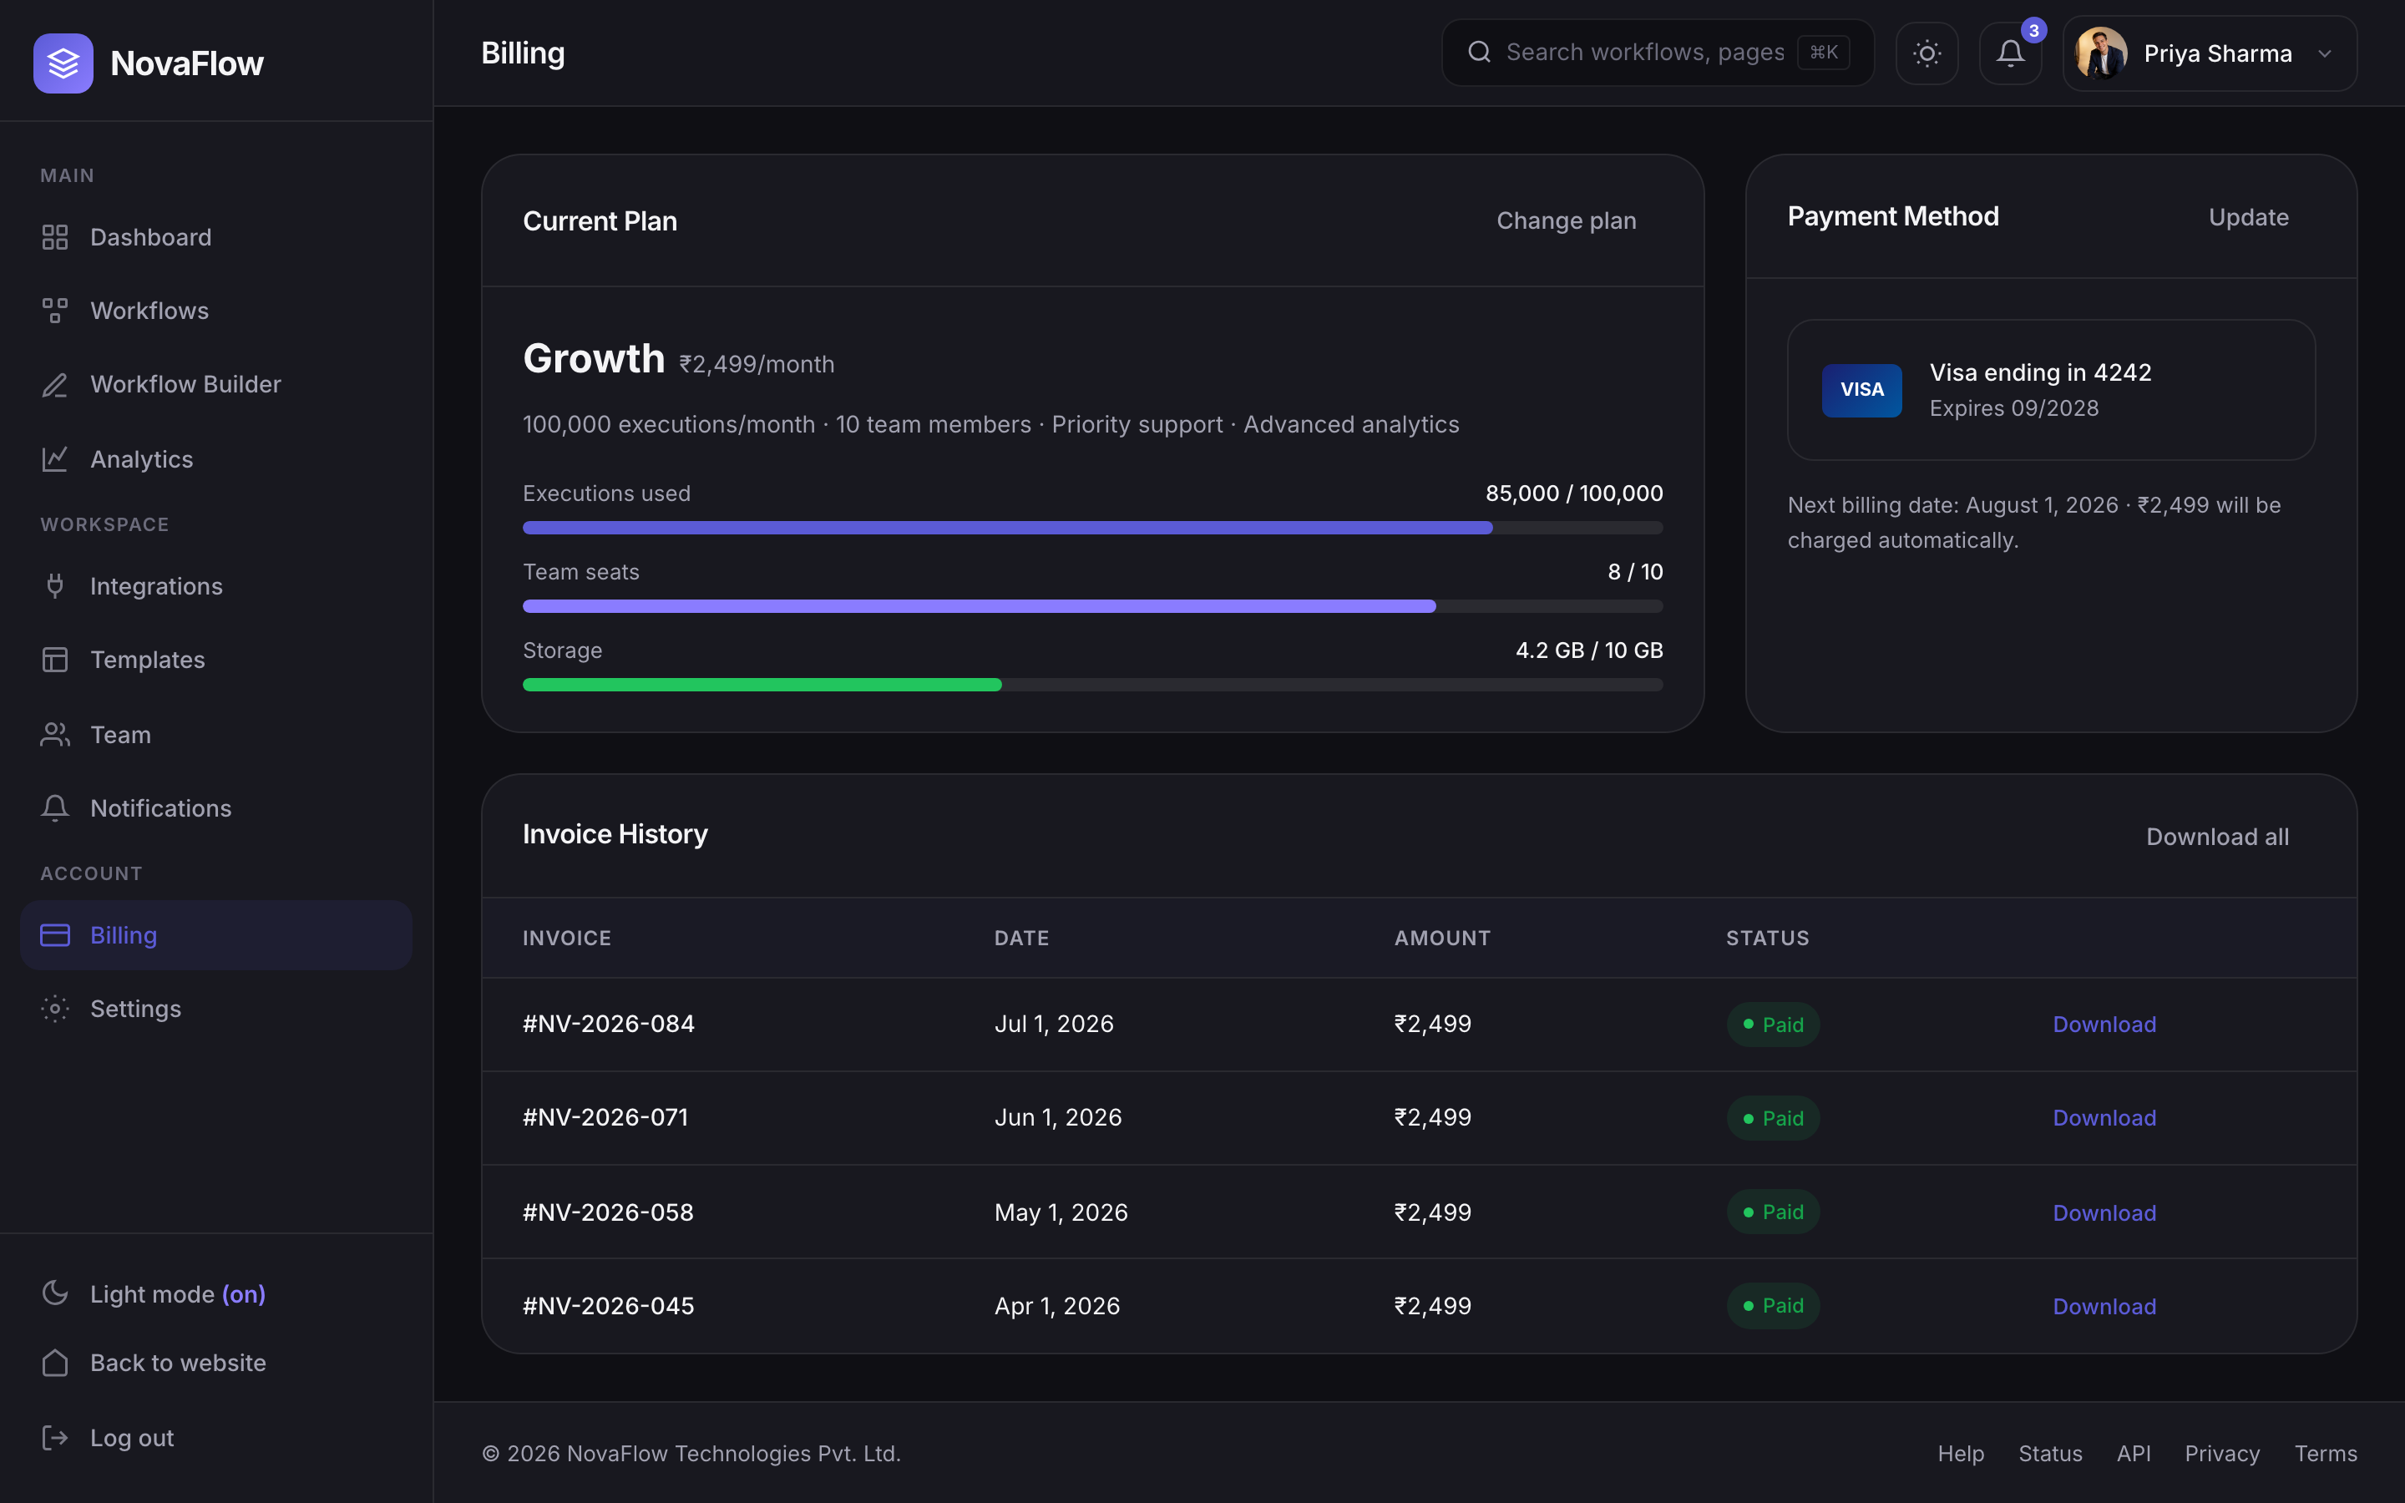Click the Paid badge for Apr 1, 2026
The width and height of the screenshot is (2405, 1503).
[1773, 1306]
